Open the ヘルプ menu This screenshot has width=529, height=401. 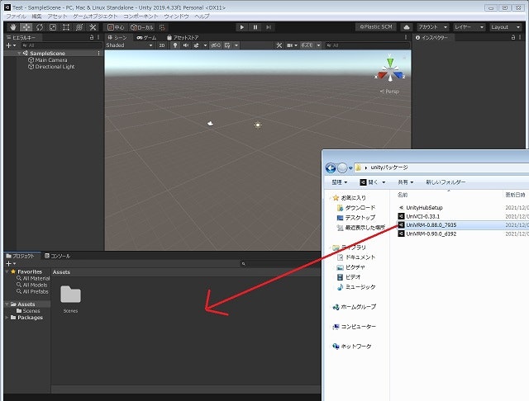[202, 17]
